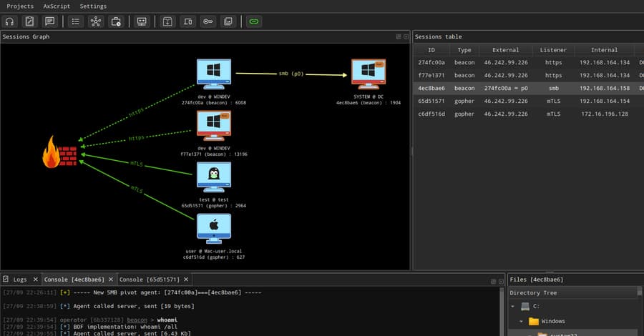Sort sessions by Listener column header
The image size is (644, 336).
tap(553, 50)
